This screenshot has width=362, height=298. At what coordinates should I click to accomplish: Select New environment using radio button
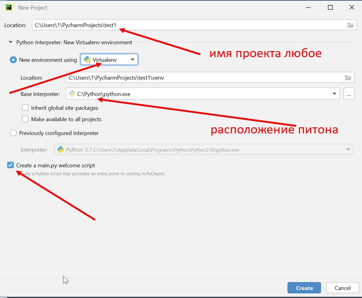[13, 60]
